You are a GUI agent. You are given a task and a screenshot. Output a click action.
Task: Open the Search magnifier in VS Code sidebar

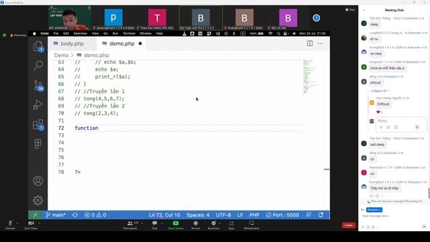(38, 65)
